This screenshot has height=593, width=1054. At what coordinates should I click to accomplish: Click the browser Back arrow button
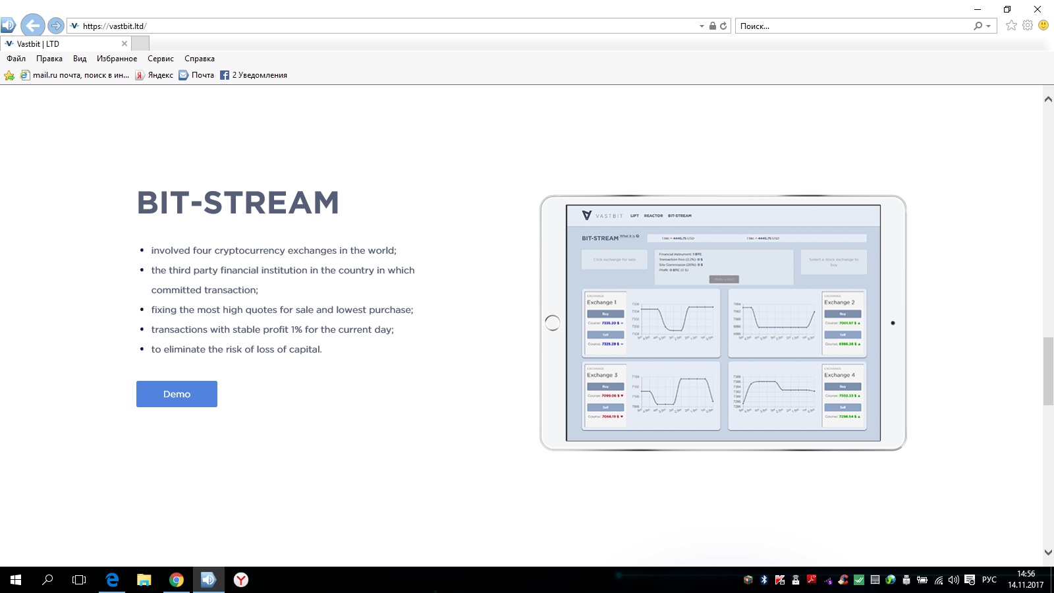[x=32, y=26]
